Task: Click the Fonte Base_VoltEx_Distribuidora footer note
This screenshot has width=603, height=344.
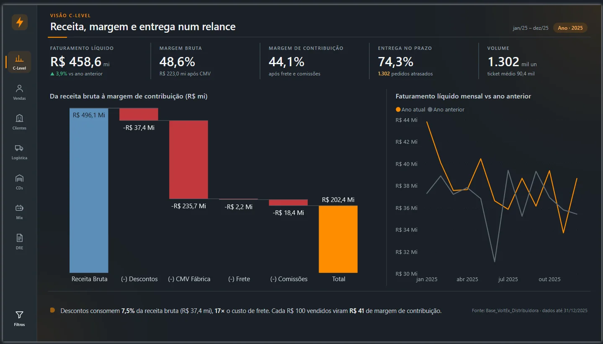Action: click(x=529, y=311)
